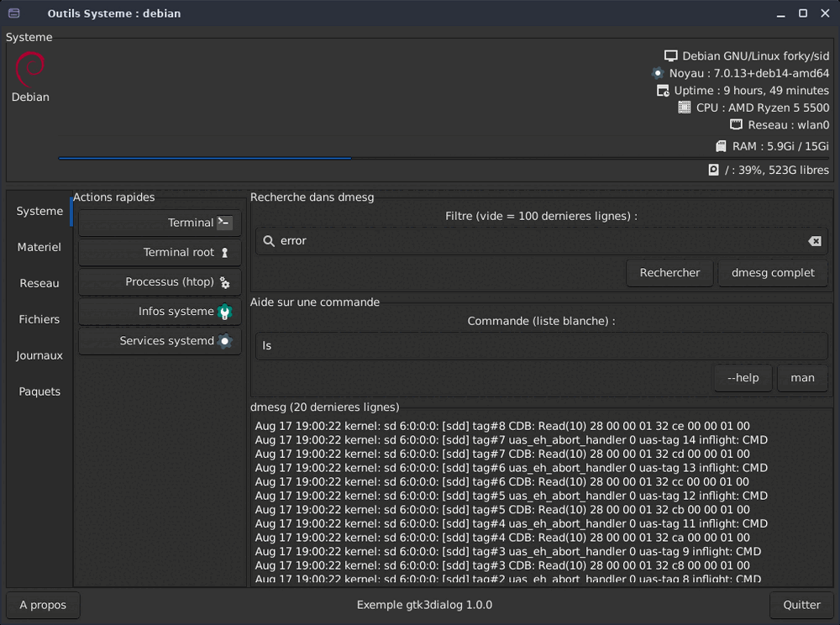
Task: Click the dmesg line with uas-tag 12
Action: point(512,496)
